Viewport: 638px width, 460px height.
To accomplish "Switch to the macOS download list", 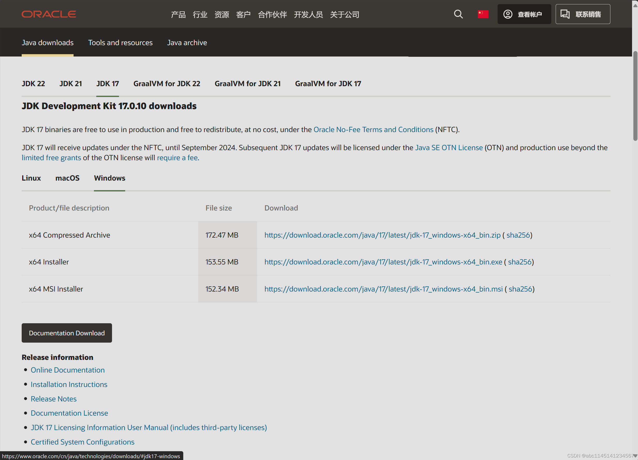I will (68, 178).
